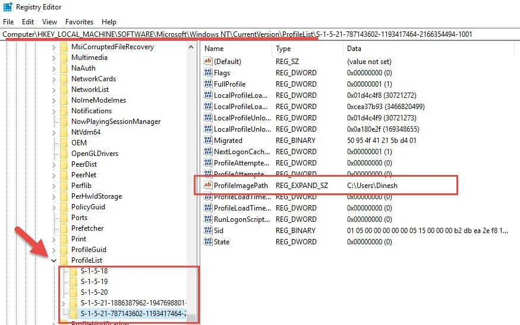This screenshot has height=325, width=520.
Task: Select the C:\Users\Dinesh data value
Action: pos(372,186)
